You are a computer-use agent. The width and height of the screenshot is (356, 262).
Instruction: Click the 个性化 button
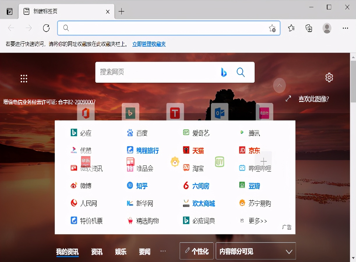(x=196, y=251)
